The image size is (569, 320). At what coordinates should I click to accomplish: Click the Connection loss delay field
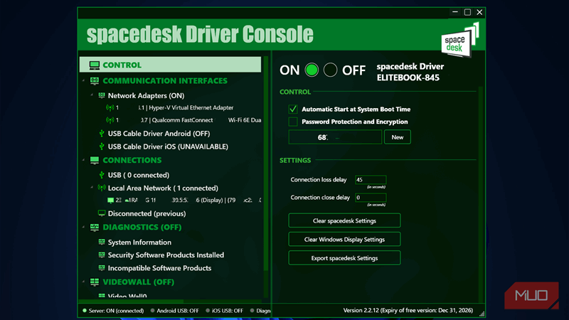(x=370, y=180)
